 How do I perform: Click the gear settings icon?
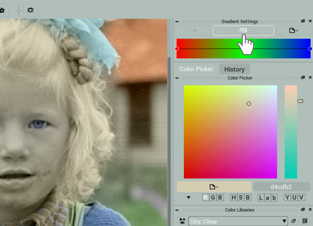(x=2, y=10)
